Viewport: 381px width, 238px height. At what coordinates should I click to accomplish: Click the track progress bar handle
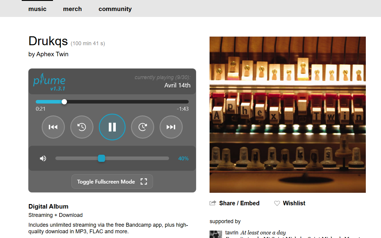click(64, 102)
